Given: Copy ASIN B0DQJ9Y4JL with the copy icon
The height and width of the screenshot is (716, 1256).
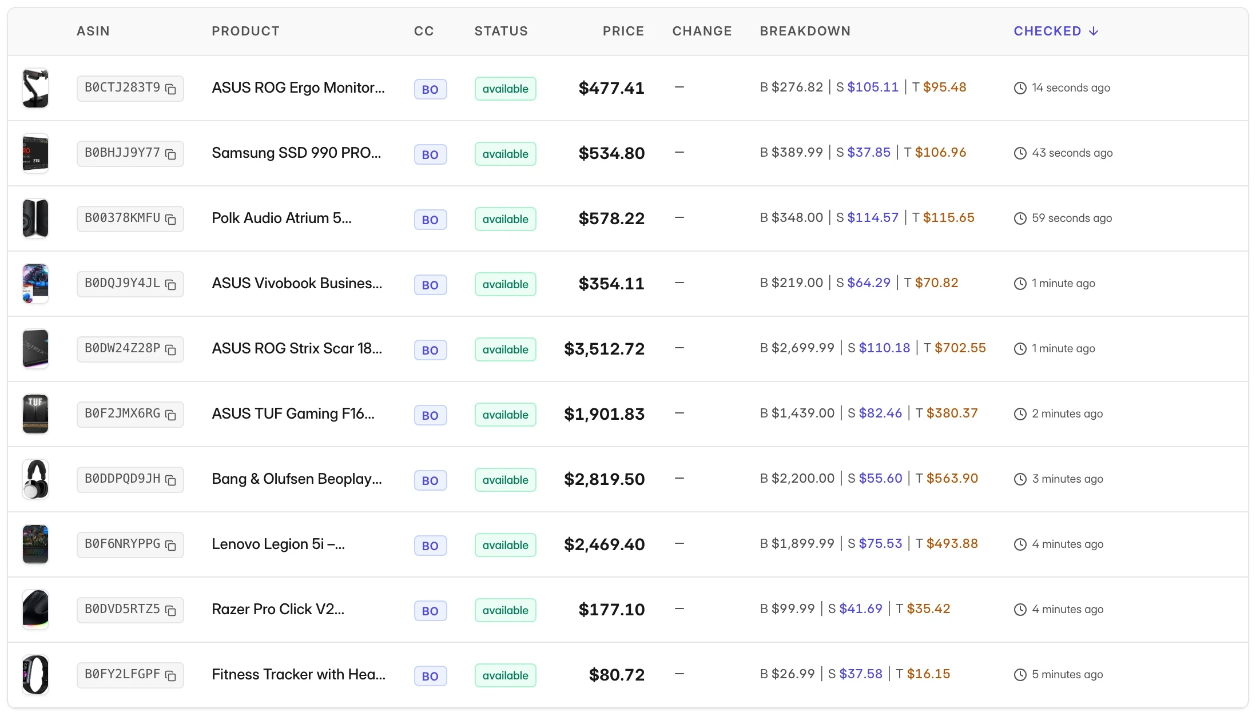Looking at the screenshot, I should 170,284.
